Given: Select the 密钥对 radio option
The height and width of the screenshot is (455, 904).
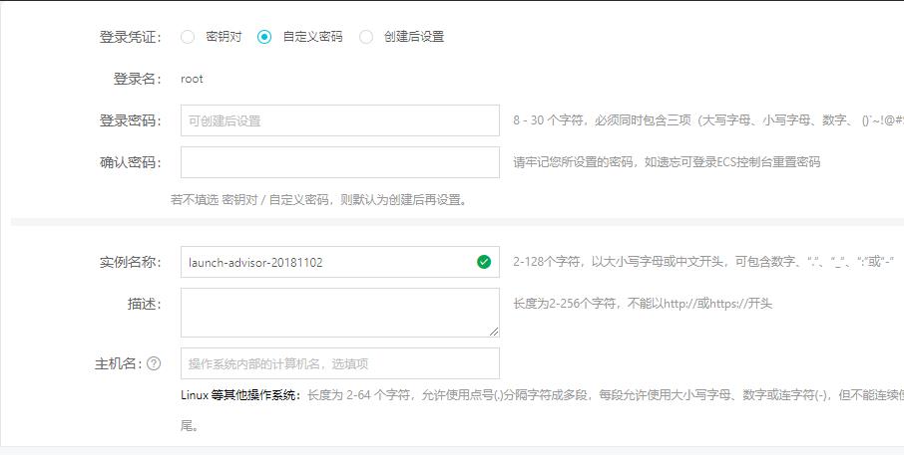Looking at the screenshot, I should click(x=188, y=37).
